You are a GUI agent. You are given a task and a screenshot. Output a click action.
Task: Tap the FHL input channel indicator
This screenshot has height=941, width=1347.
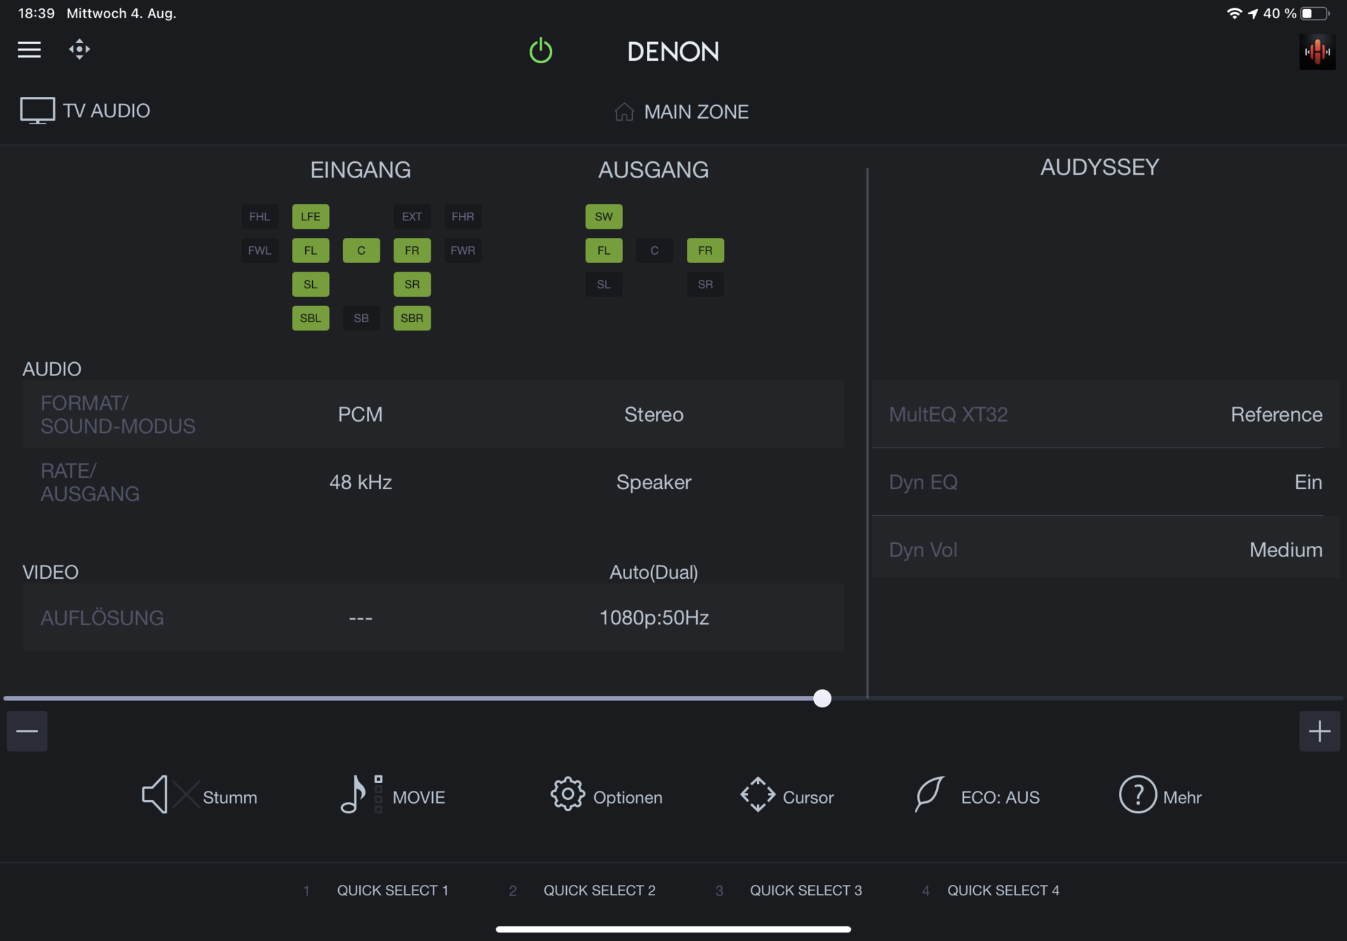click(x=260, y=217)
